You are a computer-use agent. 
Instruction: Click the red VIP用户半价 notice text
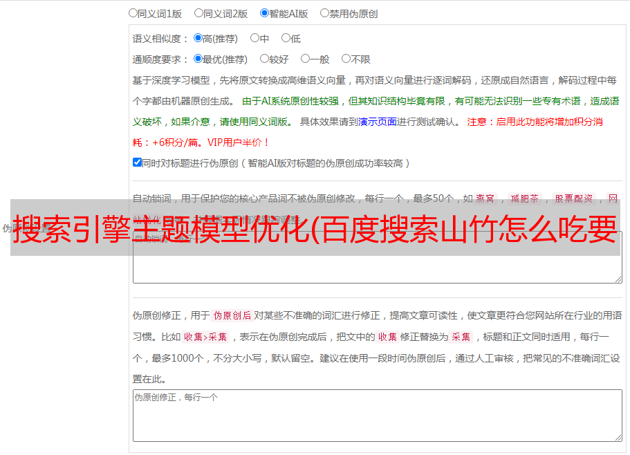(238, 142)
